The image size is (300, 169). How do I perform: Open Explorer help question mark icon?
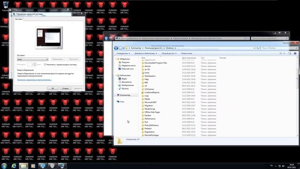(x=295, y=54)
